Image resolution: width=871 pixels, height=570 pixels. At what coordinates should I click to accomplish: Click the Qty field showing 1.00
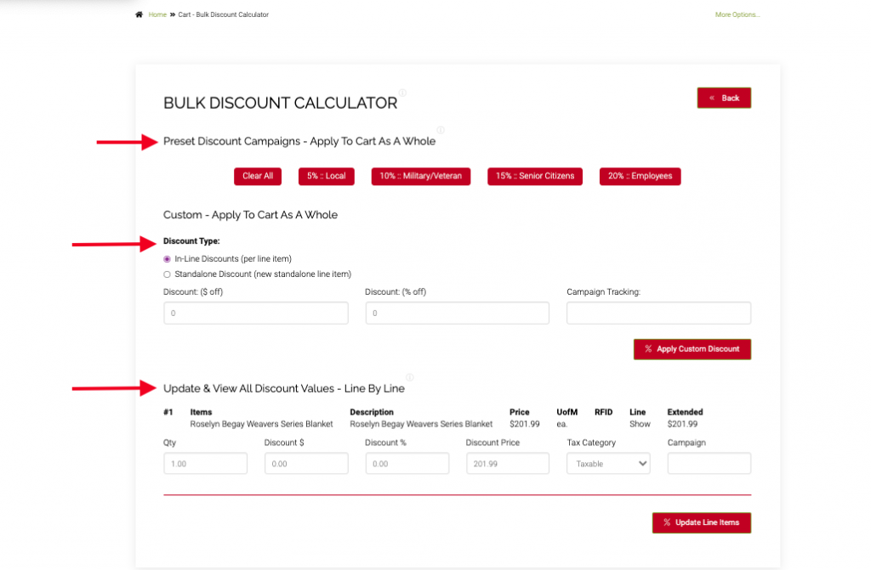(205, 464)
